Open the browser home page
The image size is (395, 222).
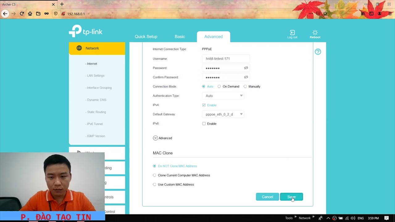tap(30, 14)
